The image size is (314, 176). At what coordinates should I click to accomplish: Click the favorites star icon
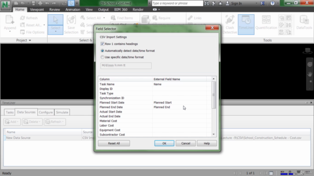(x=220, y=3)
